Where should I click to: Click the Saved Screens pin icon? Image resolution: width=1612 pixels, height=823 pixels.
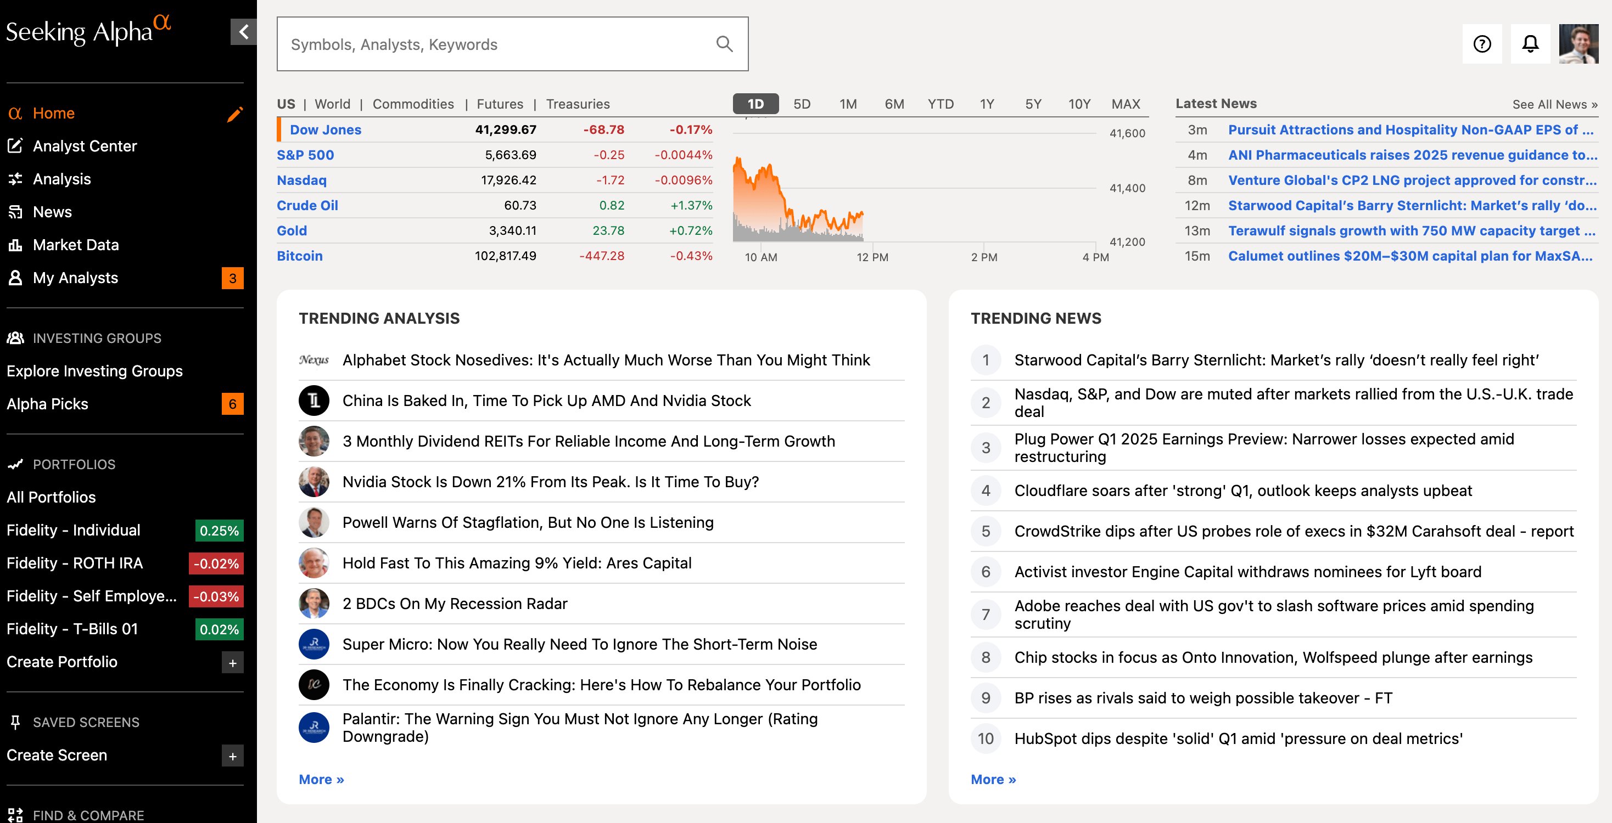point(15,722)
